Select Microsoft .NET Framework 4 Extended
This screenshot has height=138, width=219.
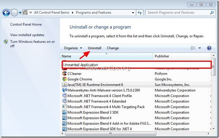click(97, 101)
